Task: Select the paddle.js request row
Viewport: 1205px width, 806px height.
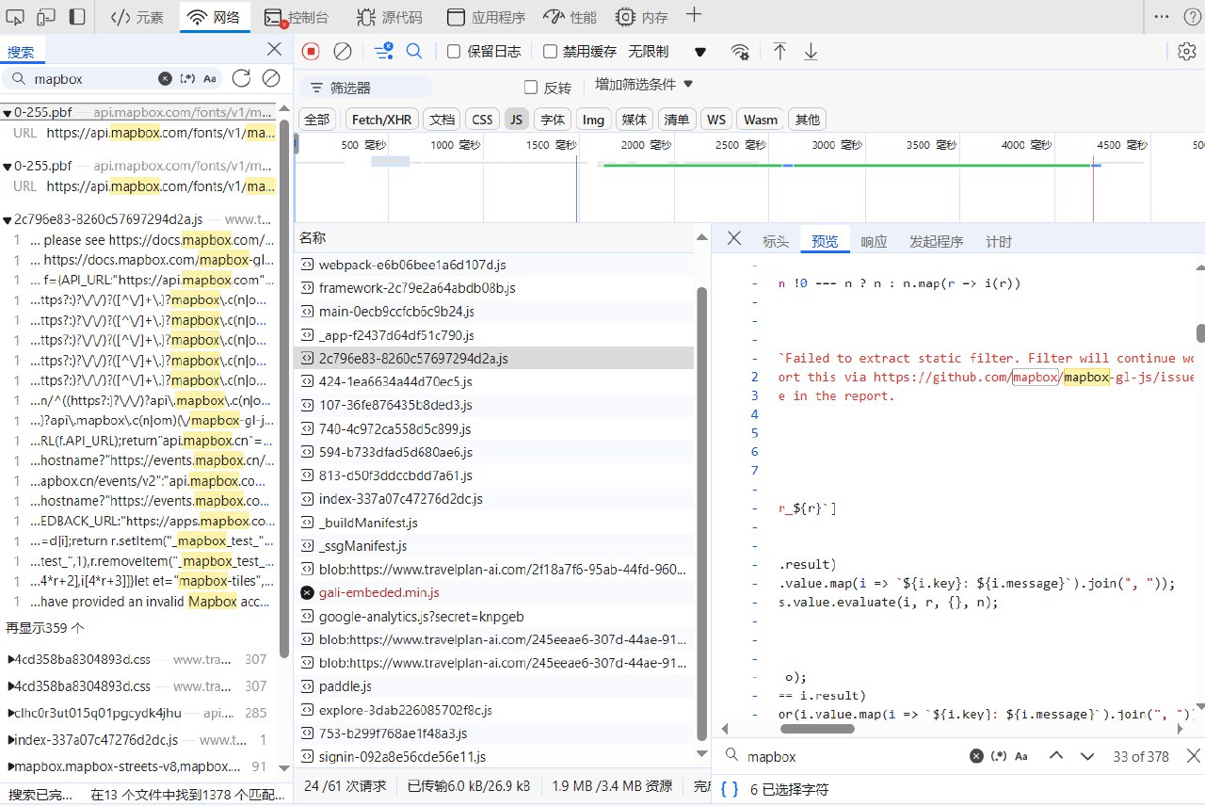Action: (493, 686)
